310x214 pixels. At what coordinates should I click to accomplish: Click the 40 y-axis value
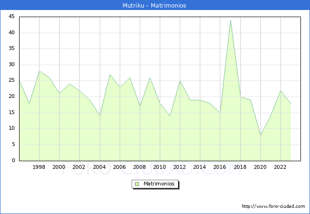11,32
